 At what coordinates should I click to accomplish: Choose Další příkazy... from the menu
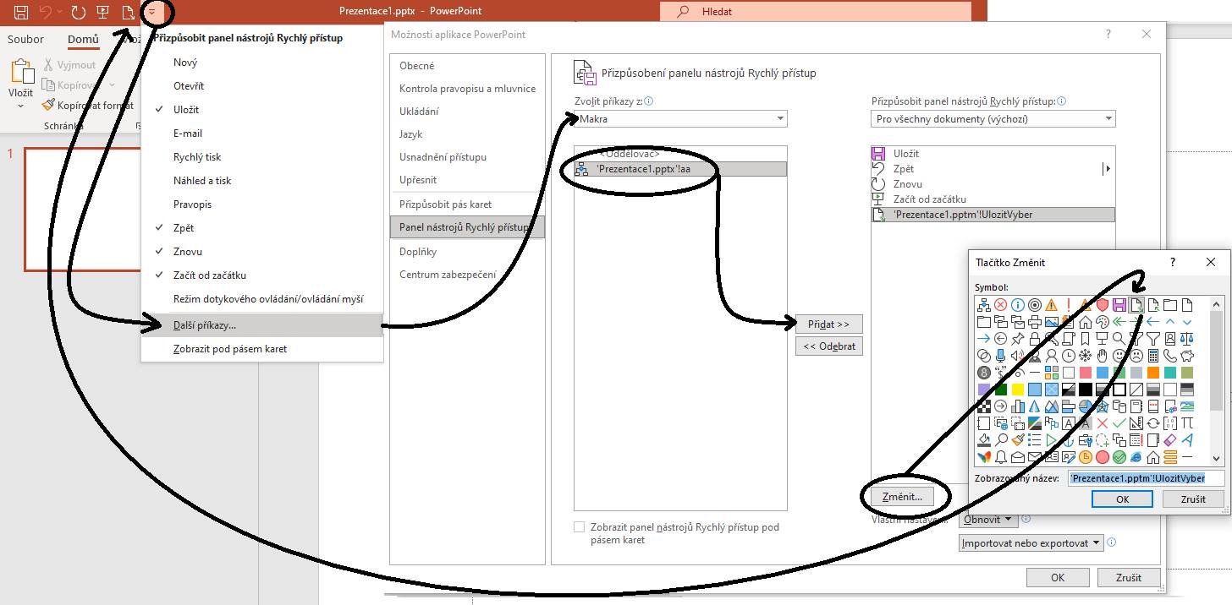tap(262, 325)
